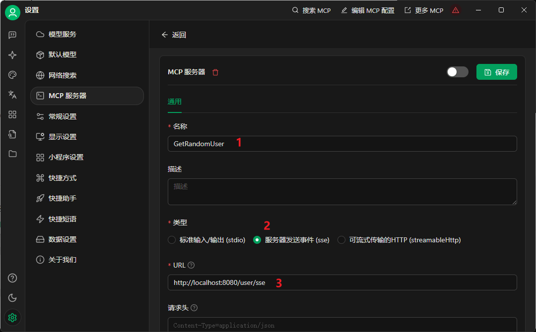Screen dimensions: 536x332
Task: Click the 保存 save button
Action: pos(496,72)
